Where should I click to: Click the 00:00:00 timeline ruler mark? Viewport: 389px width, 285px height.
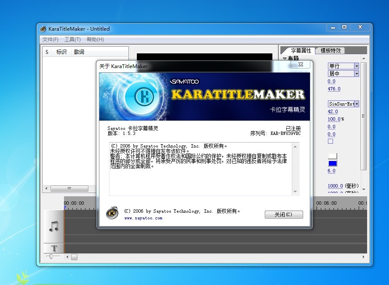point(74,203)
